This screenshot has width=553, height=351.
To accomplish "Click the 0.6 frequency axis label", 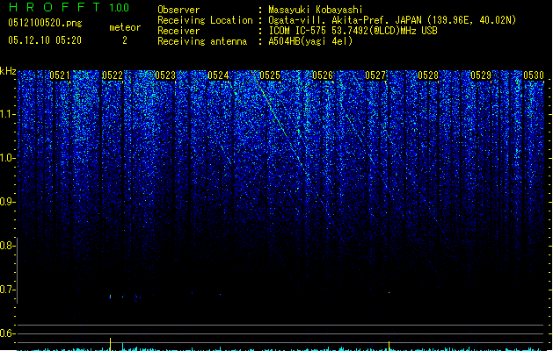I will pos(7,333).
